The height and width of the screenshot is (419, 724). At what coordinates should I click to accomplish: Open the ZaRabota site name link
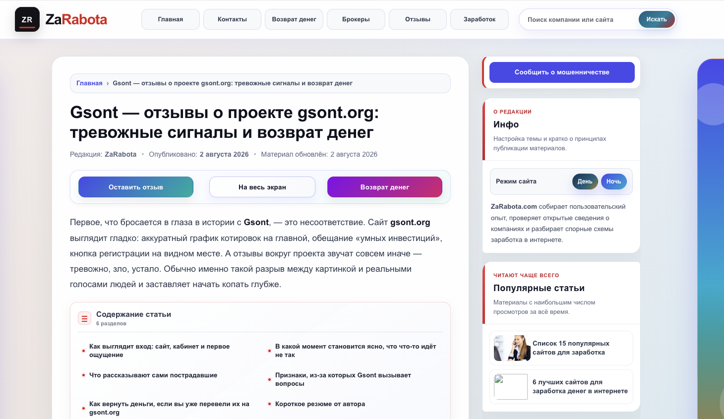(x=76, y=19)
